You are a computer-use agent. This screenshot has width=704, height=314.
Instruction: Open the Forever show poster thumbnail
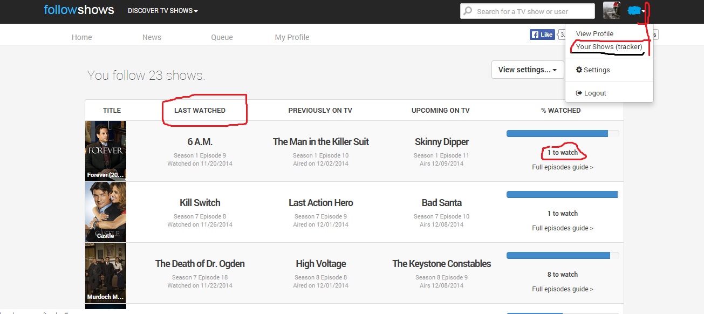106,151
